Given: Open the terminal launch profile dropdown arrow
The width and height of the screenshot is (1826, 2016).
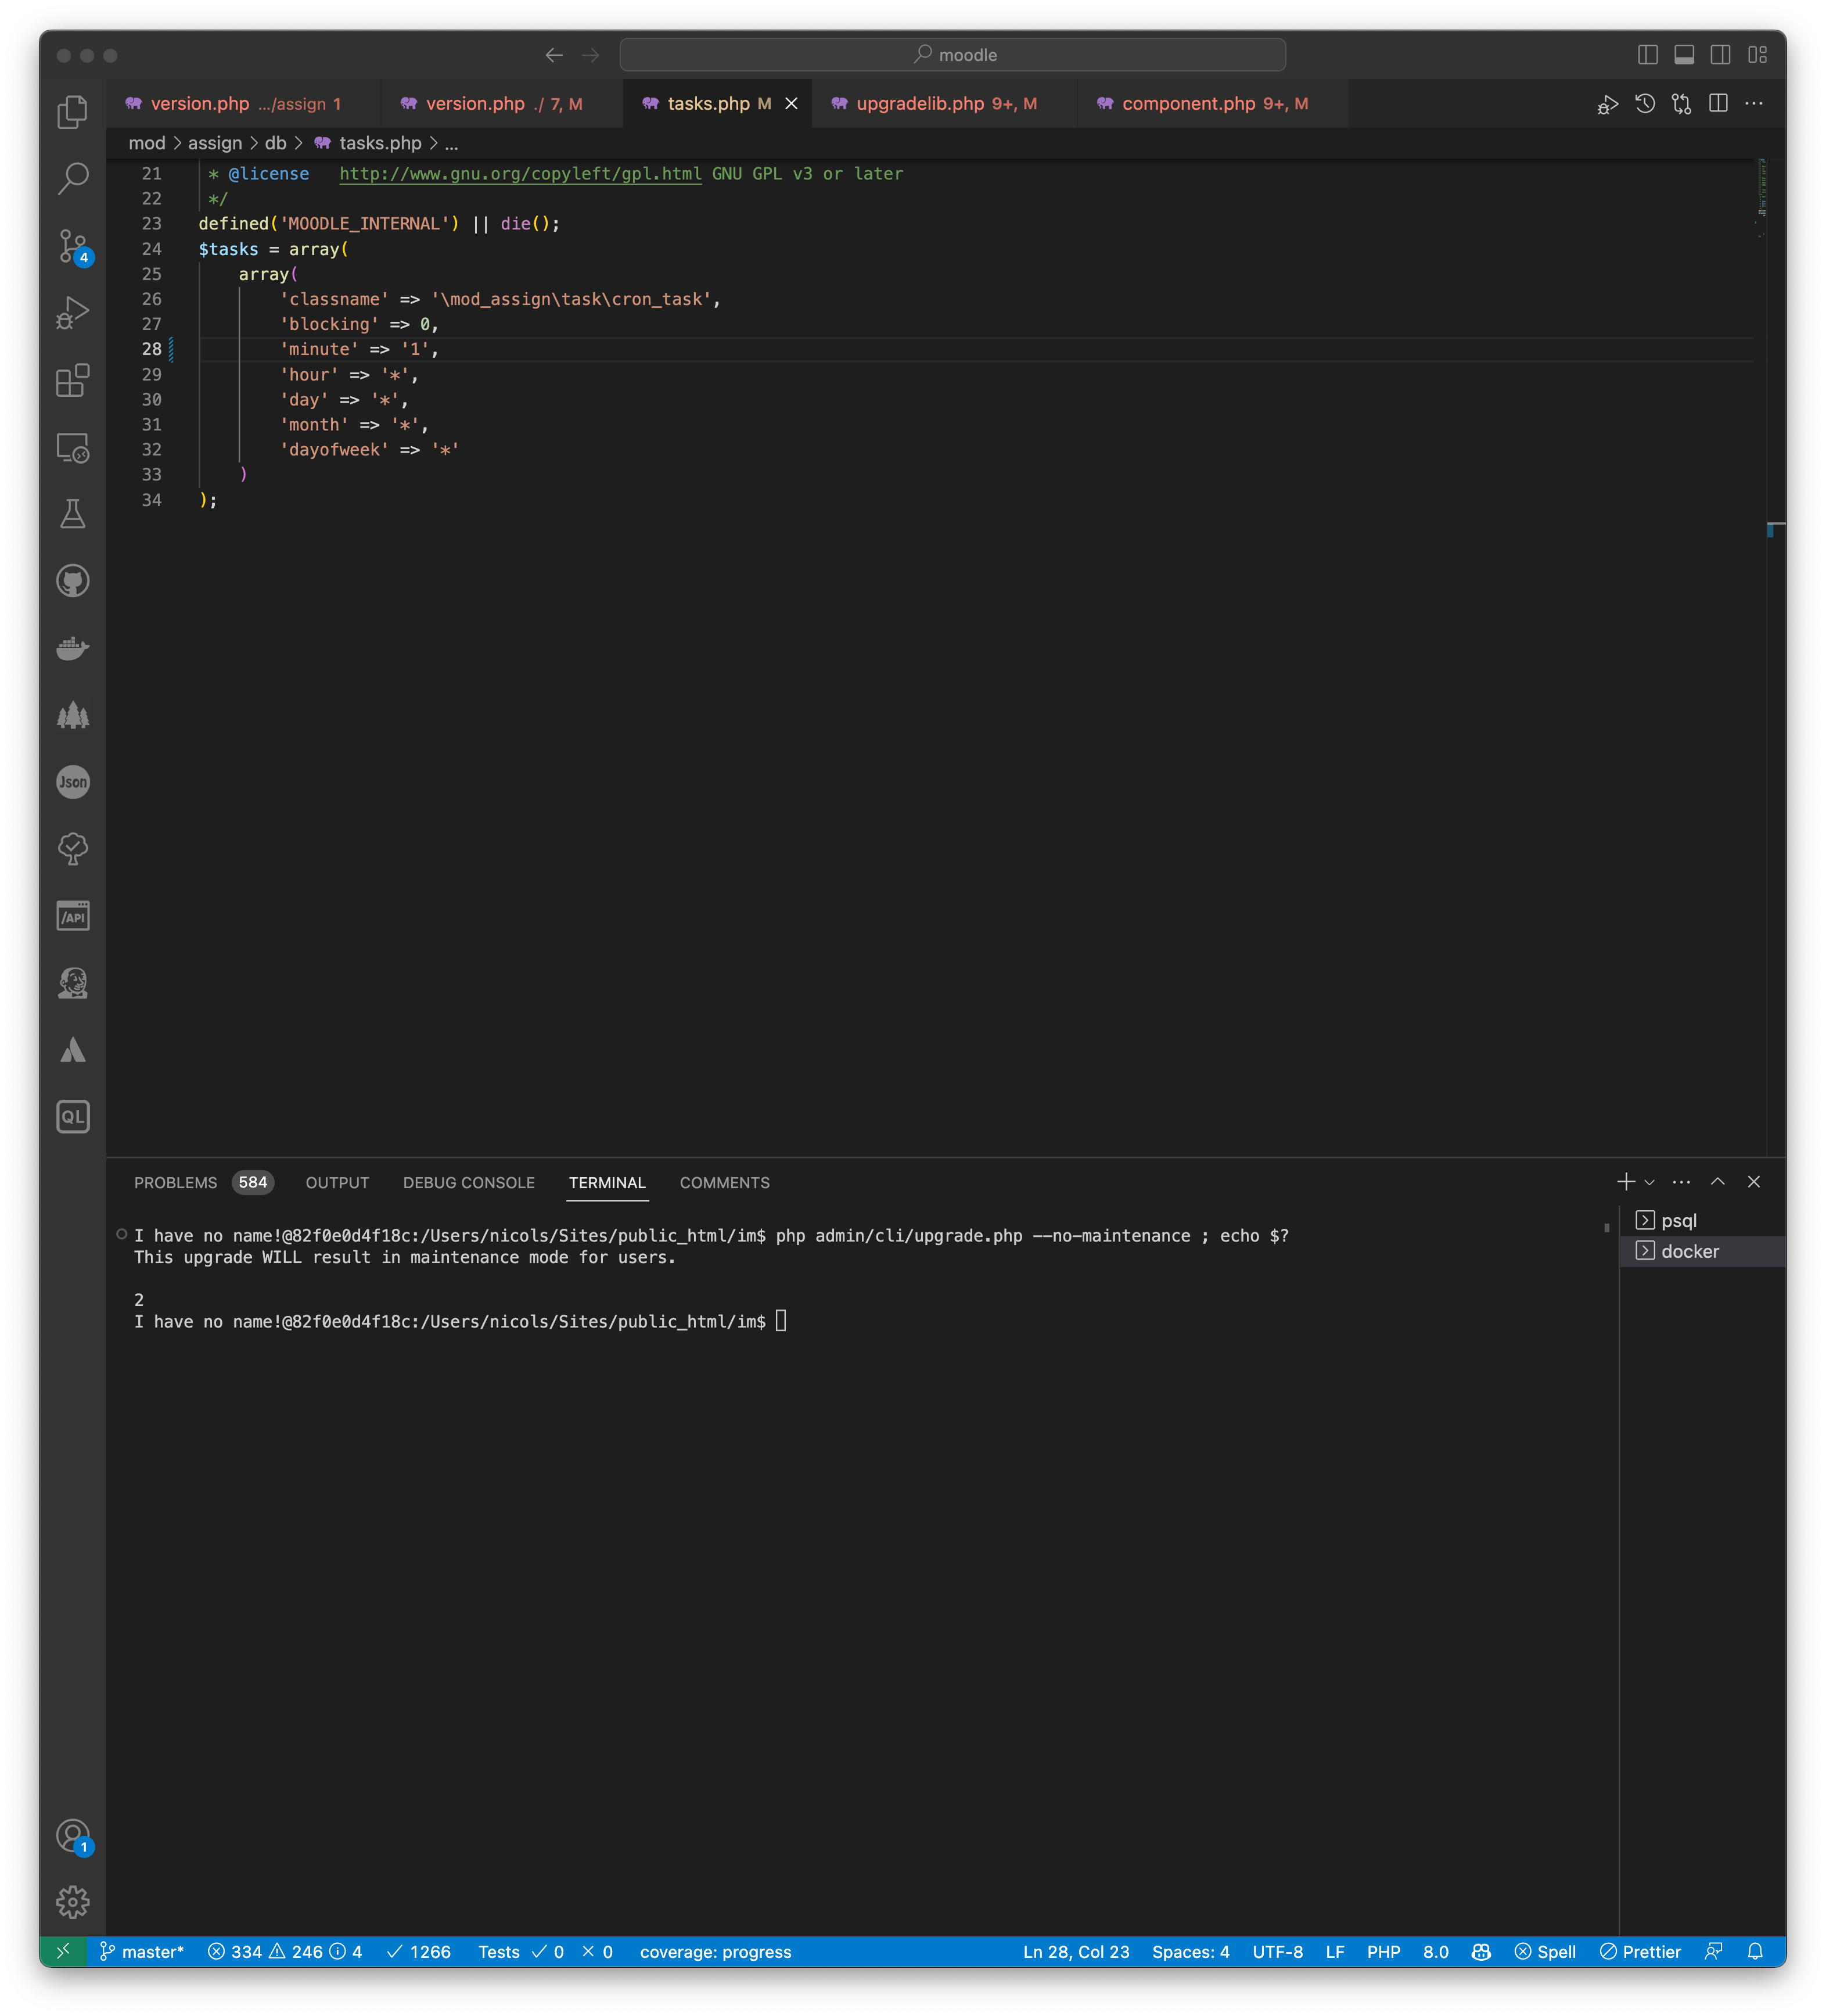Looking at the screenshot, I should [x=1649, y=1182].
